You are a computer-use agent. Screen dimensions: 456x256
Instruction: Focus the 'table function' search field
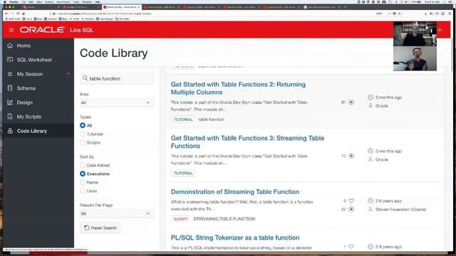(117, 78)
